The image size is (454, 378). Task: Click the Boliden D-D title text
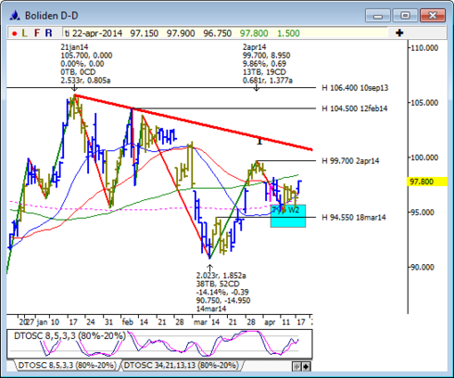pos(52,16)
